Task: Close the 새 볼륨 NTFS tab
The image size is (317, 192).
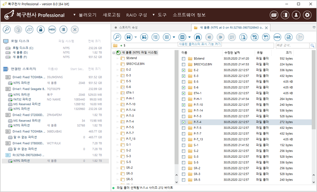Action: pyautogui.click(x=266, y=28)
